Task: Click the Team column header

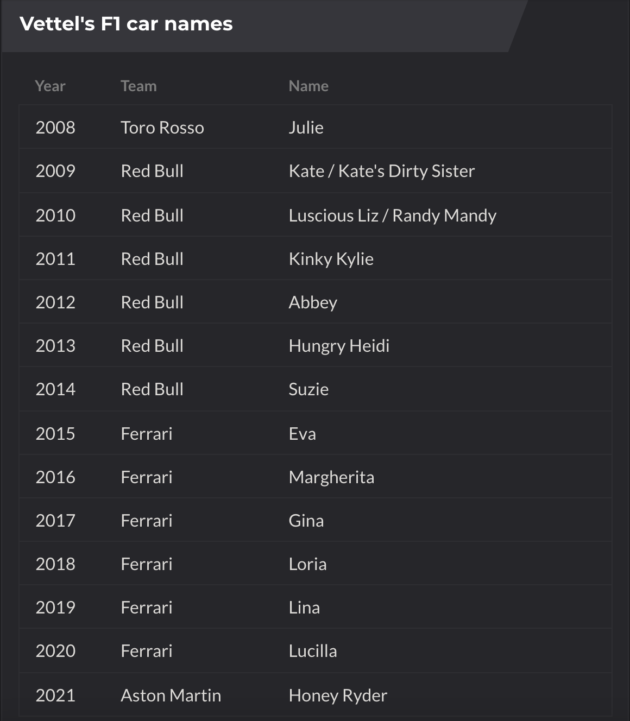Action: (x=138, y=86)
